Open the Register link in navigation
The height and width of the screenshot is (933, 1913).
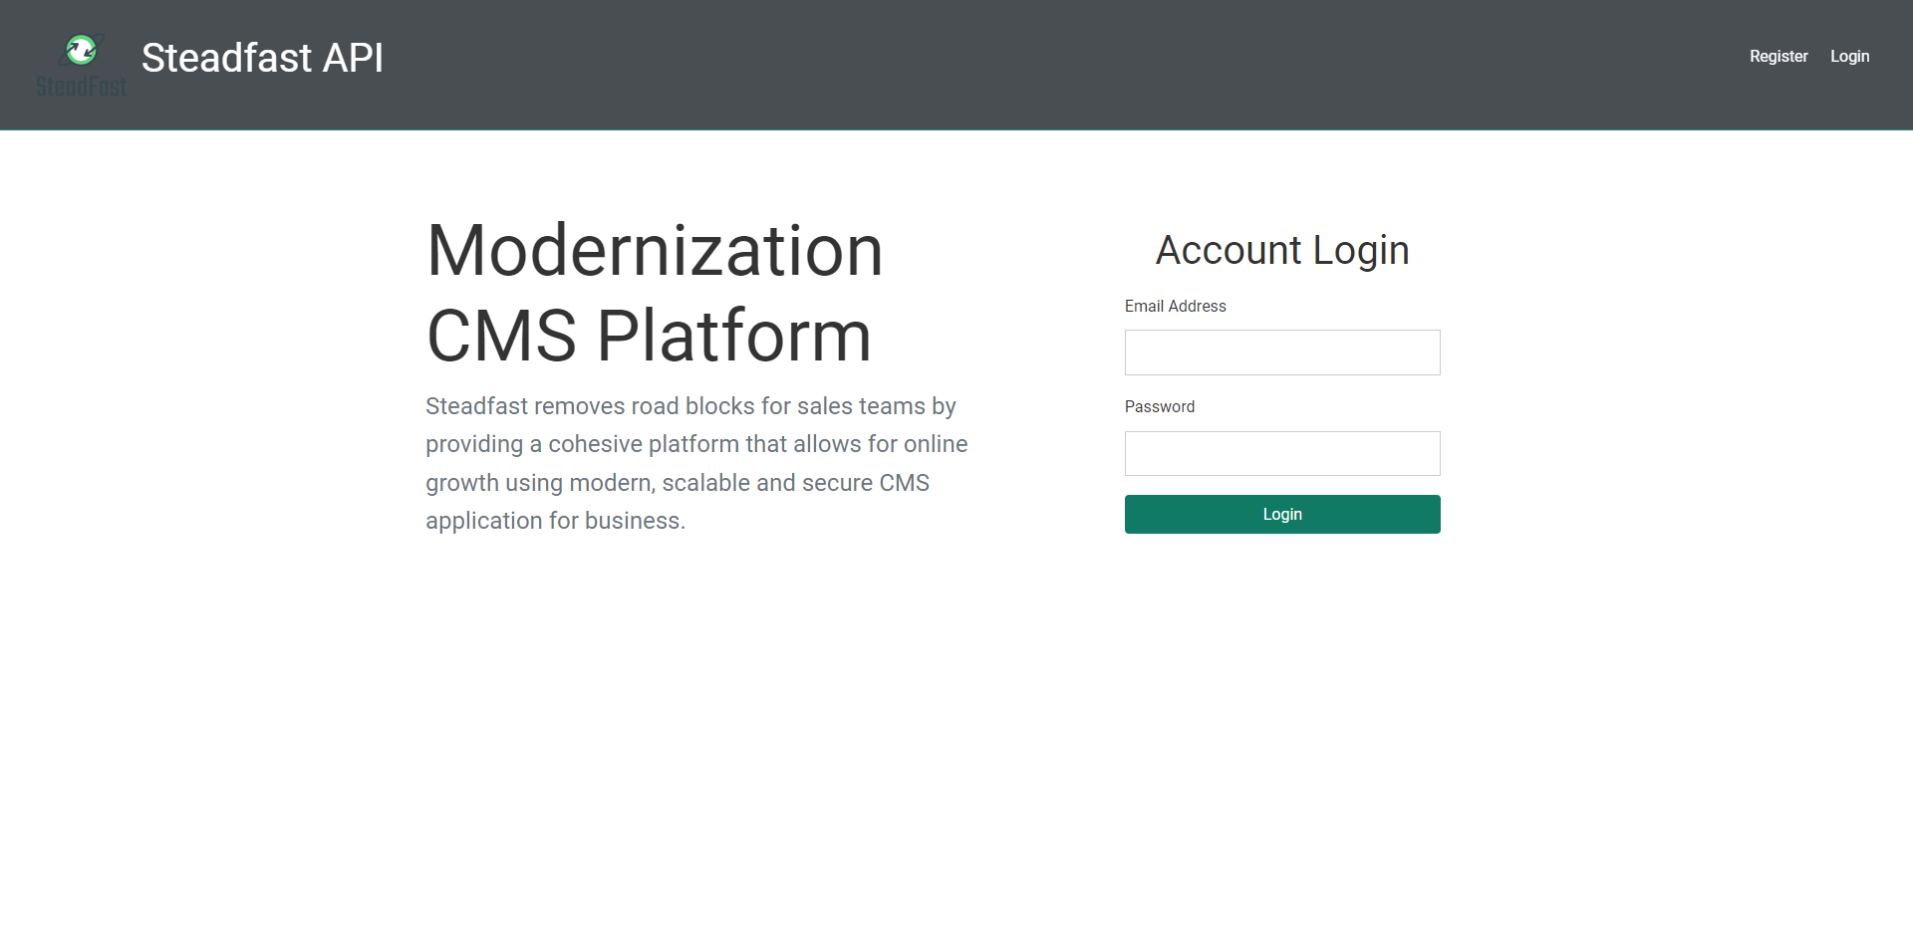[x=1778, y=56]
